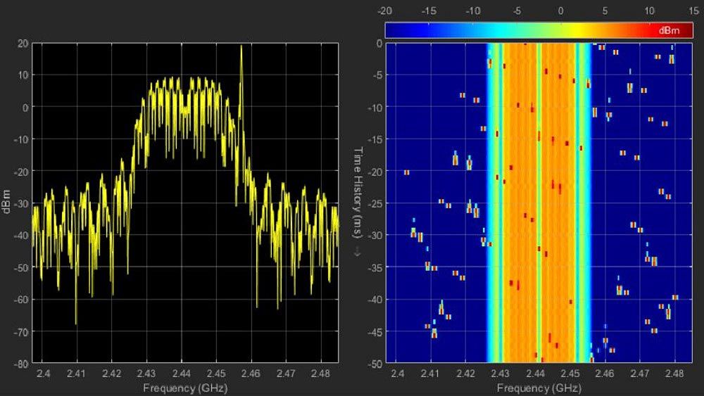Click the center of the orange wideband signal in the spectrogram

pos(539,203)
